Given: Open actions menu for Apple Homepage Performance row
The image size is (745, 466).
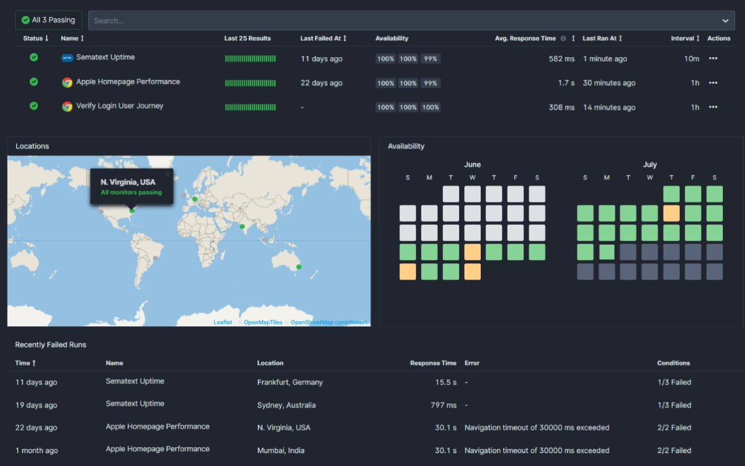Looking at the screenshot, I should pos(713,83).
